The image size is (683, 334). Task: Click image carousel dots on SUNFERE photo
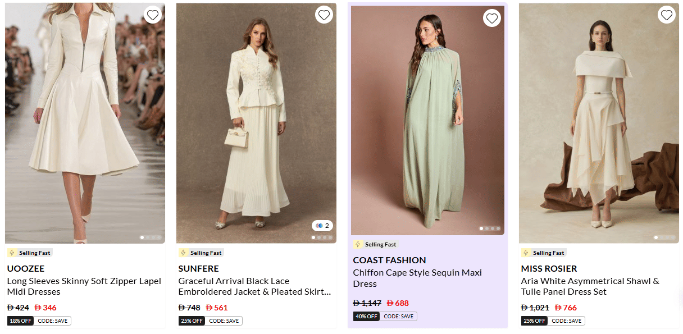(322, 237)
